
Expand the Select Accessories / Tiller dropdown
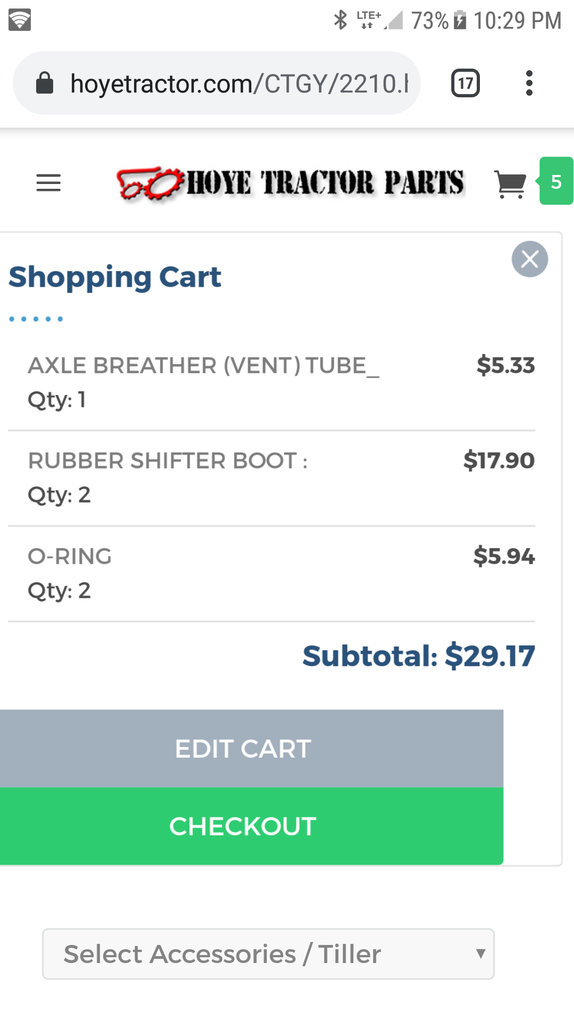click(x=268, y=954)
